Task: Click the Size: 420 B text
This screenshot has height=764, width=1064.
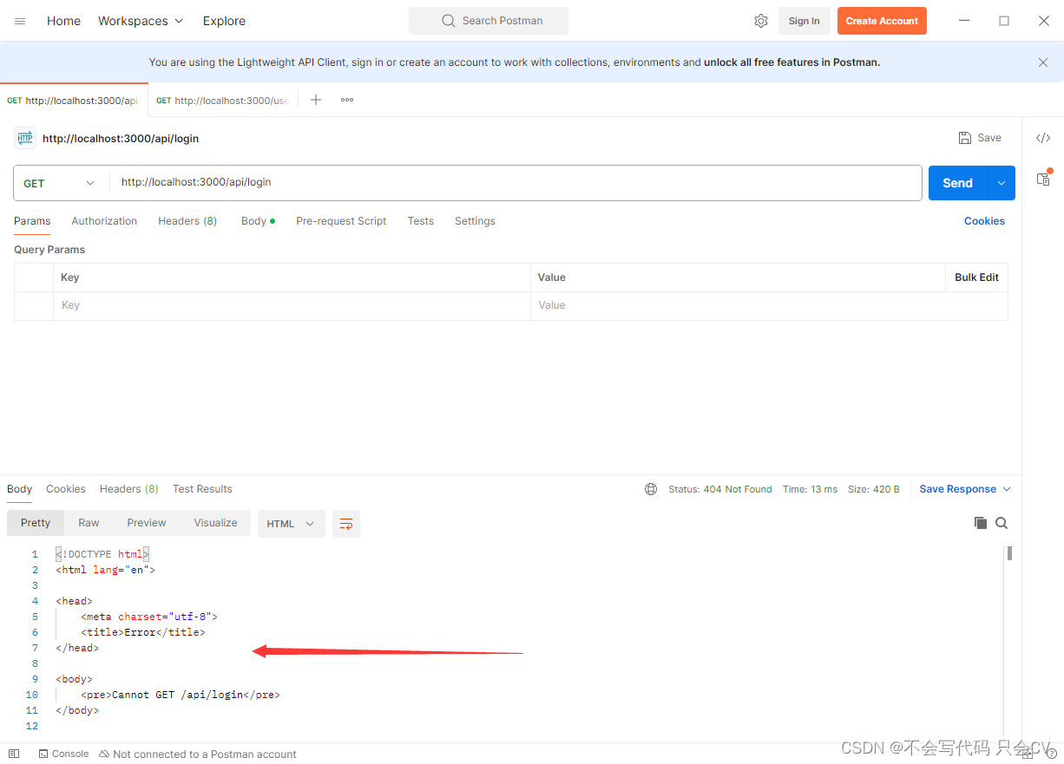Action: pos(873,489)
